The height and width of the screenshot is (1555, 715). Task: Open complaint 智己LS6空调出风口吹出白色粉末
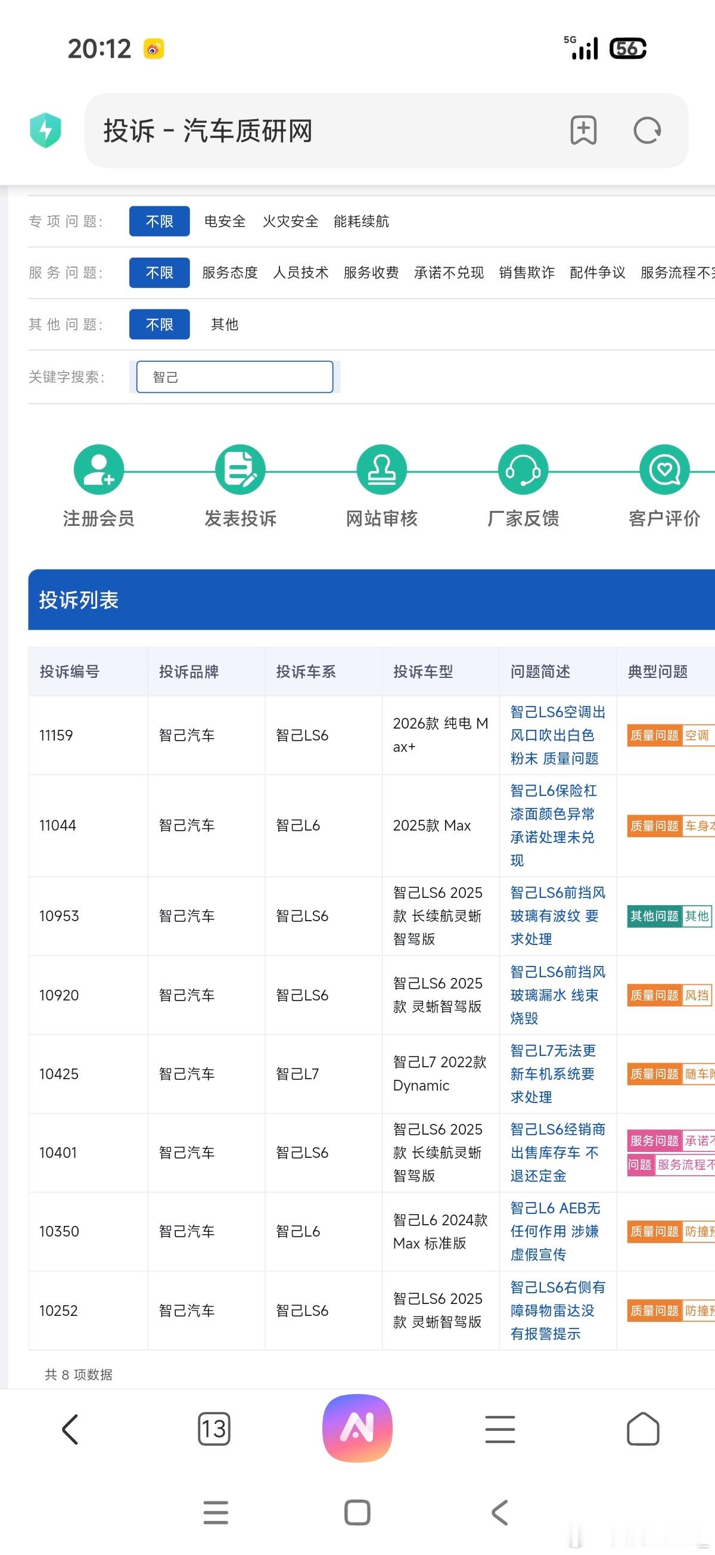[558, 735]
